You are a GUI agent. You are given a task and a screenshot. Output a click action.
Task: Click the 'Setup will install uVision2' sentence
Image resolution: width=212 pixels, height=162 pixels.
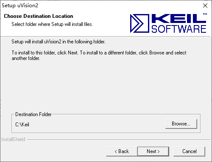point(59,42)
